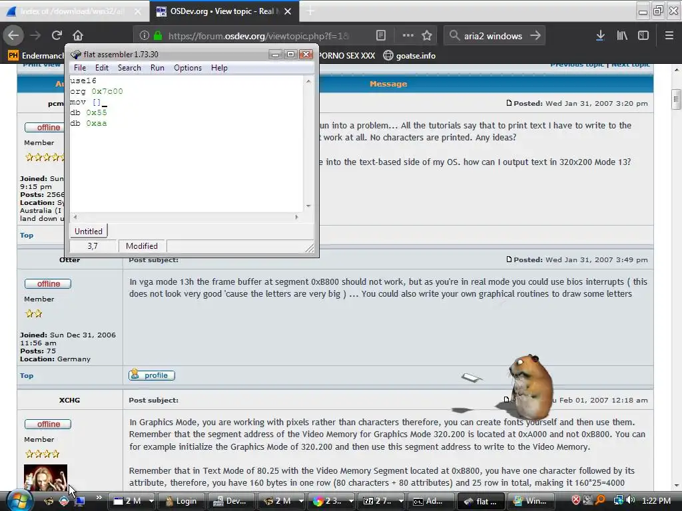Switch to the Win... taskbar button
Screen dimensions: 682x511
(531, 501)
